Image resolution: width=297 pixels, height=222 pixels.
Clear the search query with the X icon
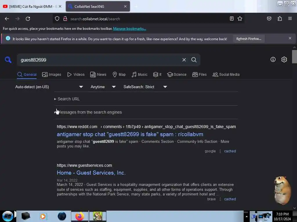tap(184, 60)
